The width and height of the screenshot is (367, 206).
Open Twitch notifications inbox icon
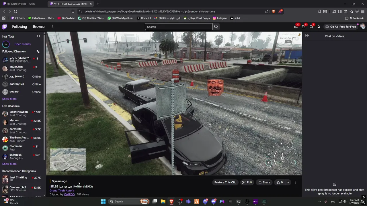click(x=303, y=27)
